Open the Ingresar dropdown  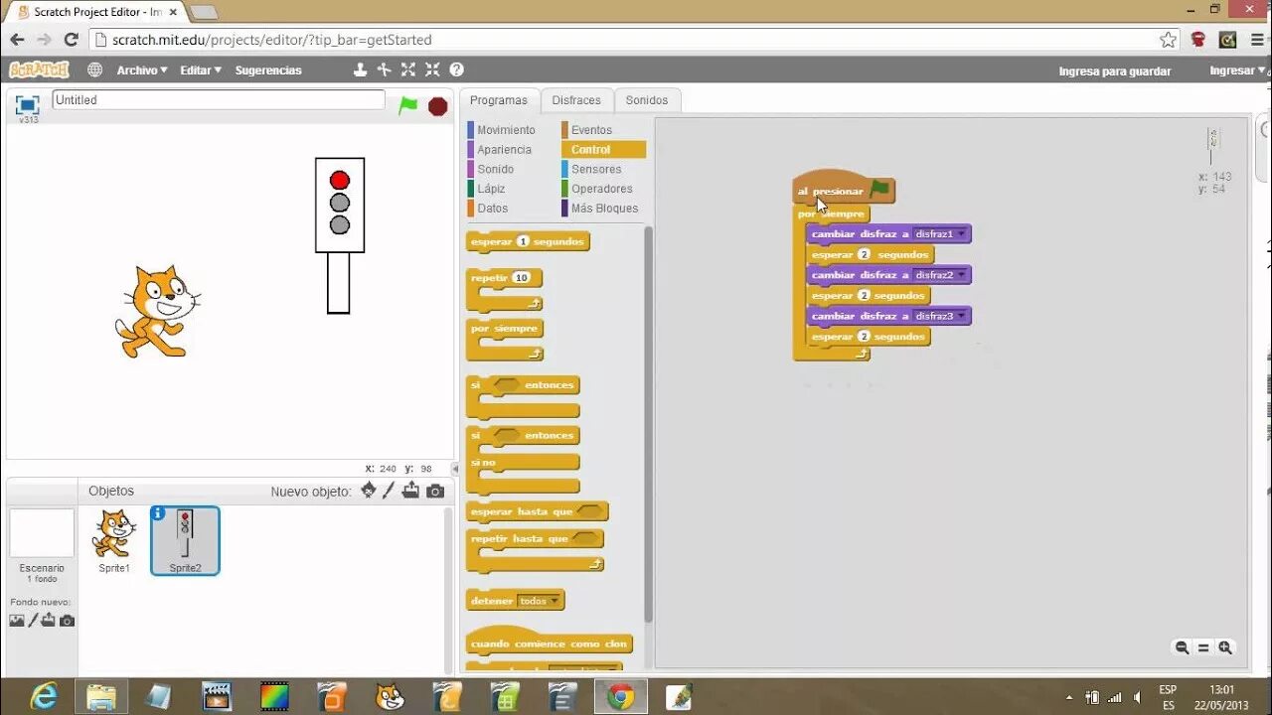pyautogui.click(x=1237, y=71)
